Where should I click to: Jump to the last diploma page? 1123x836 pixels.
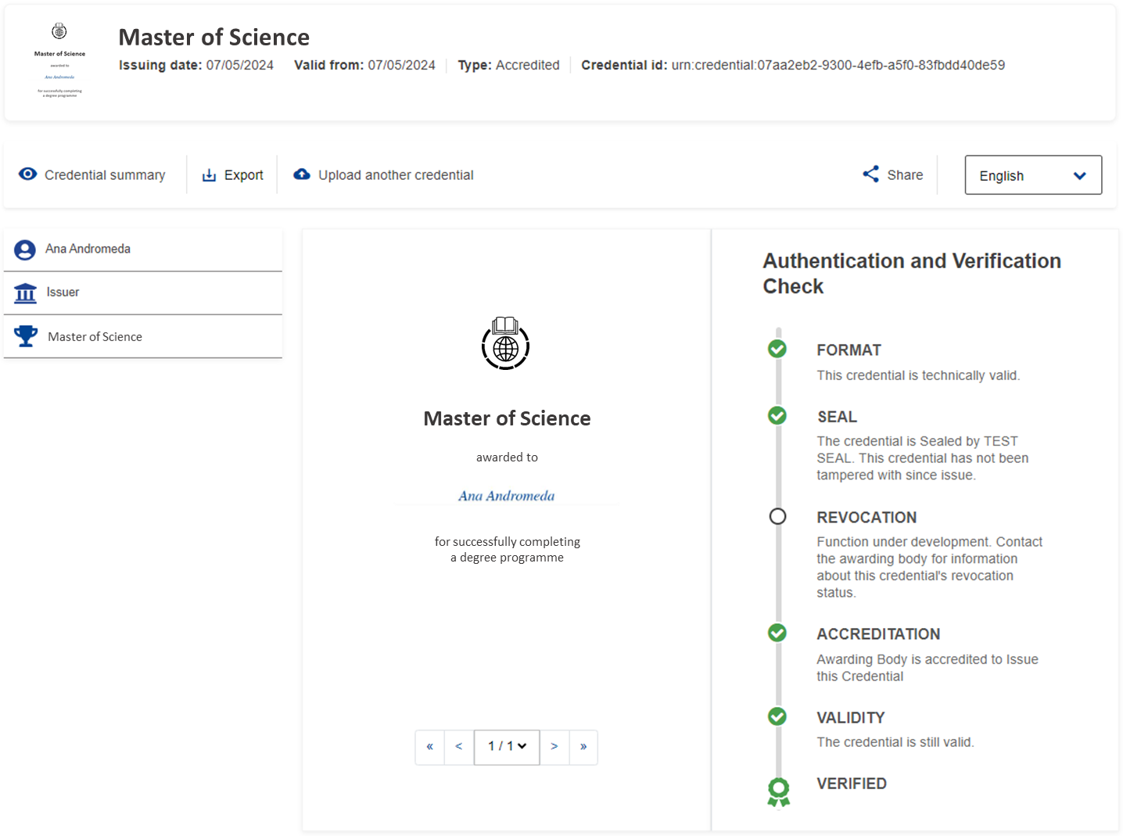[x=583, y=747]
